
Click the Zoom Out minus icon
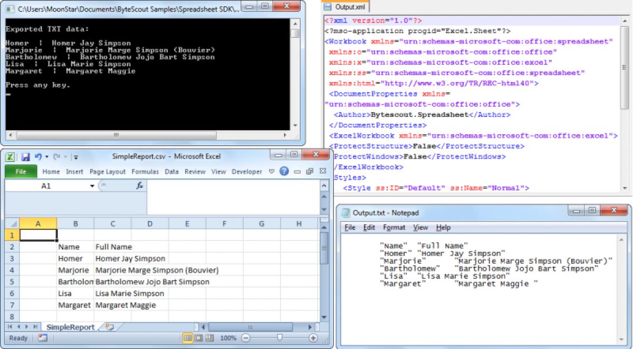[x=246, y=337]
